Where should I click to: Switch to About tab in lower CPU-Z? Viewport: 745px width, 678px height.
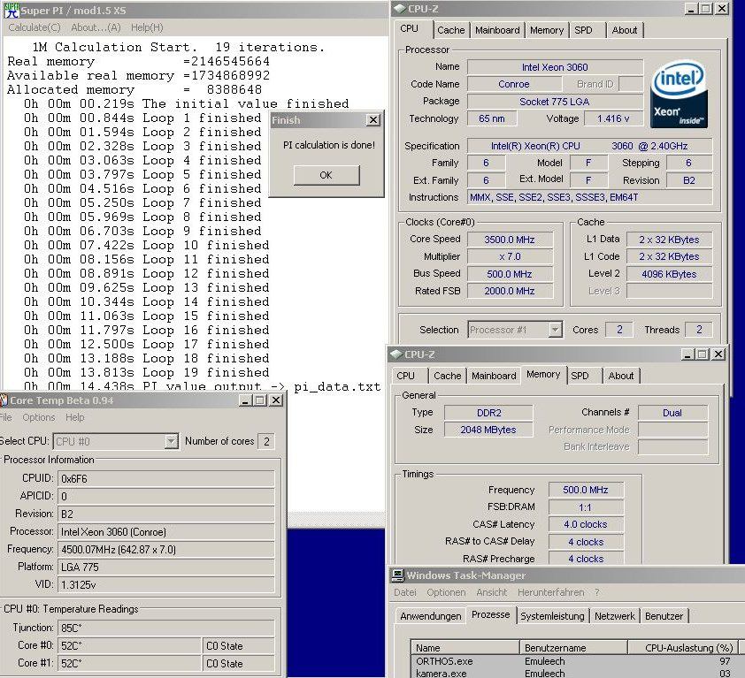click(621, 376)
